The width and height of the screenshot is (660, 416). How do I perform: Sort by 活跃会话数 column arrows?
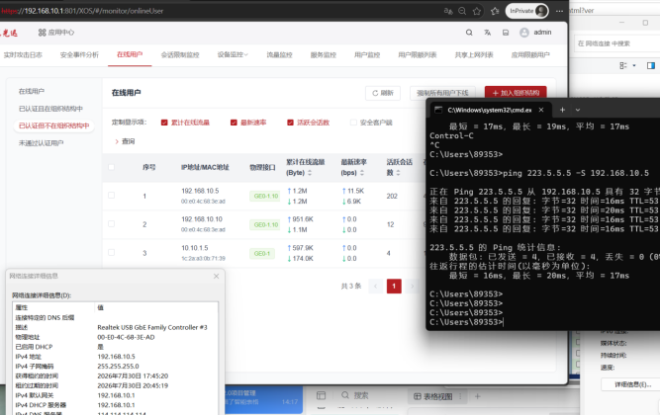398,173
